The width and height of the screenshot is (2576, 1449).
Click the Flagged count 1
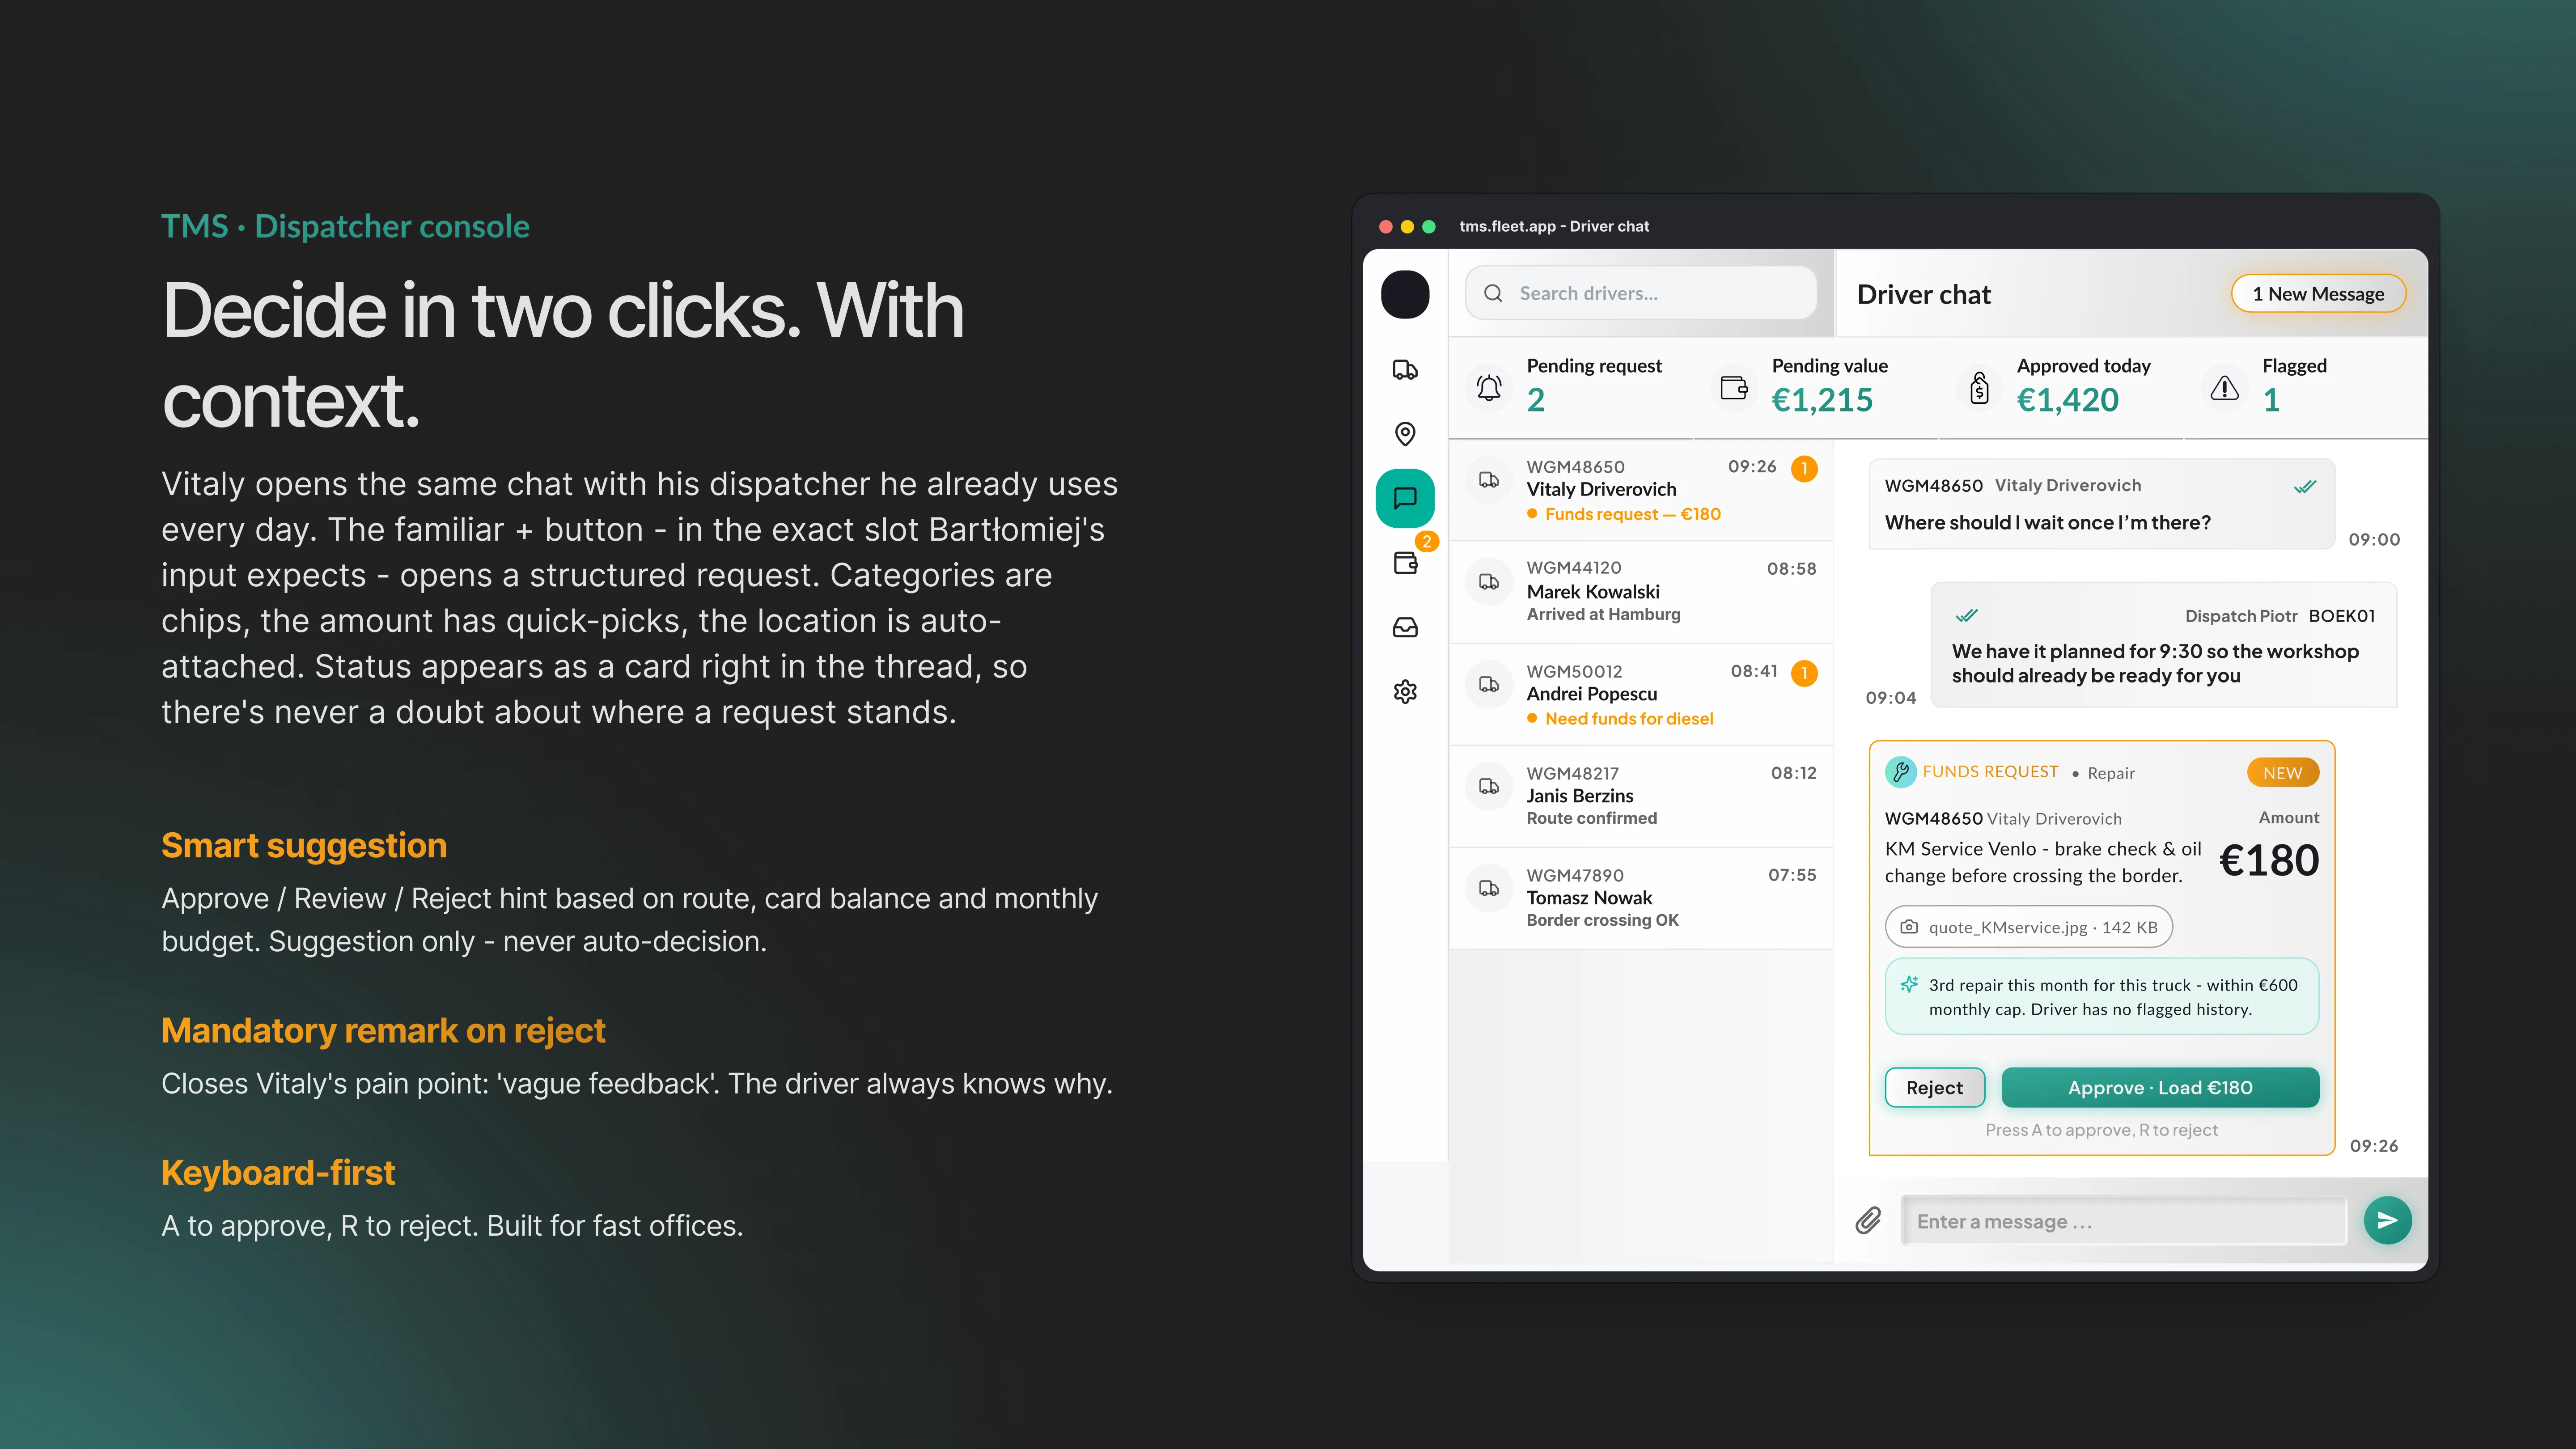click(x=2271, y=400)
